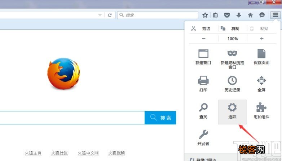Open developer tools (开发者) wrench
The image size is (282, 161).
pos(203,138)
